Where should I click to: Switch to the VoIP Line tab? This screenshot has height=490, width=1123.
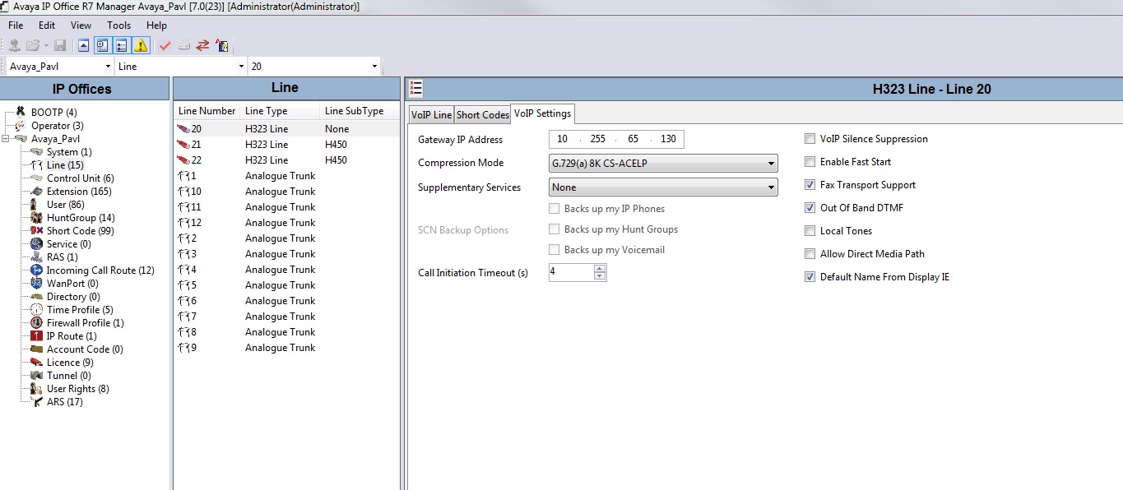[431, 115]
